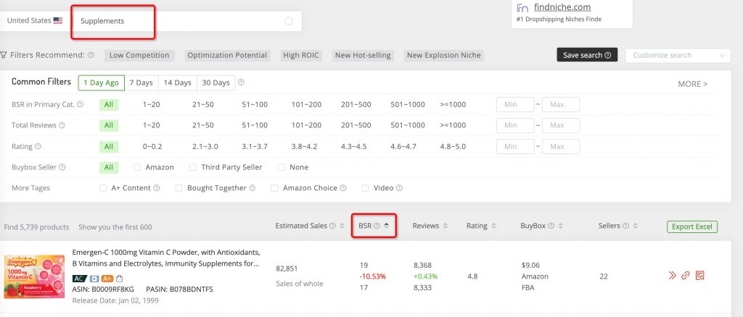The height and width of the screenshot is (317, 743).
Task: Select the 30 Days tab
Action: click(215, 83)
